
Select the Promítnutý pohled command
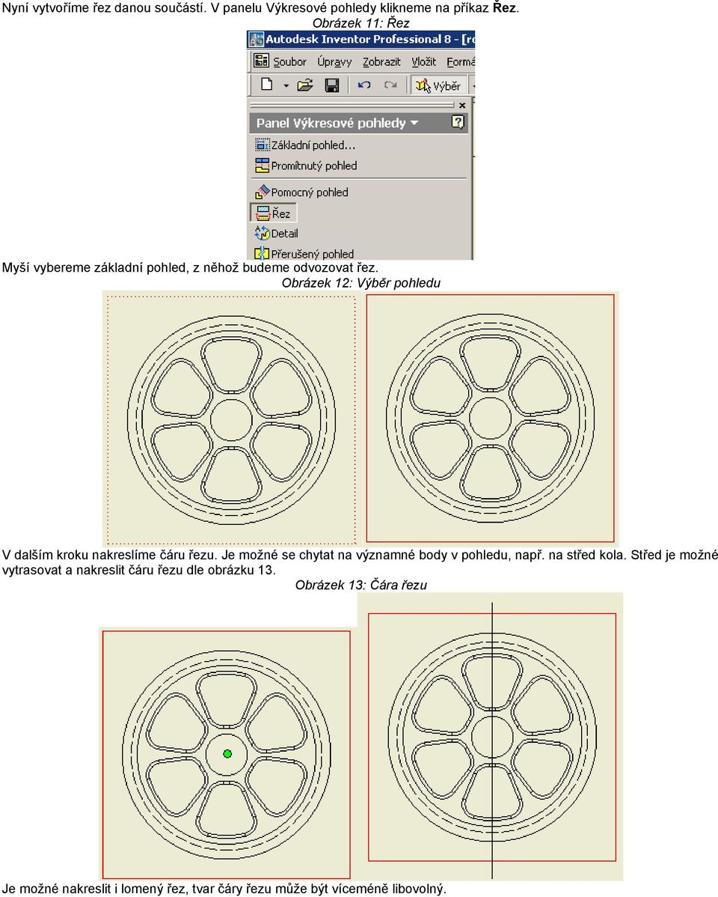click(x=306, y=166)
